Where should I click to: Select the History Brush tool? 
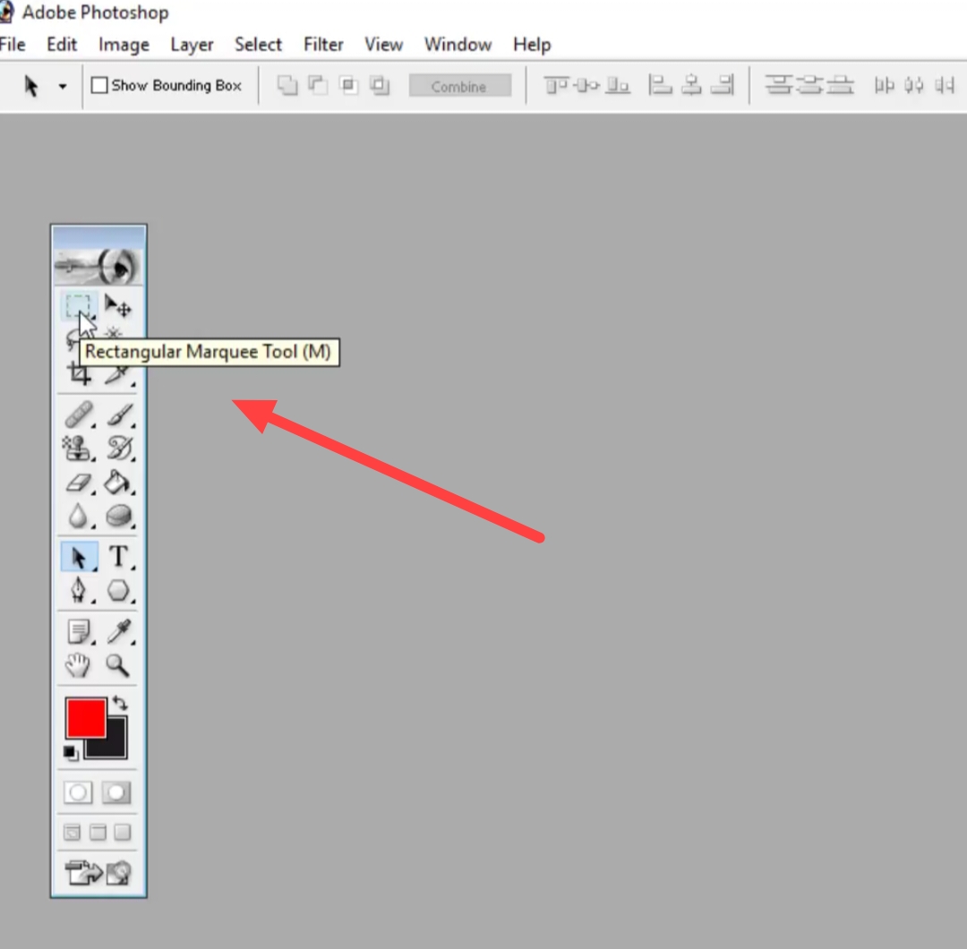[x=120, y=449]
